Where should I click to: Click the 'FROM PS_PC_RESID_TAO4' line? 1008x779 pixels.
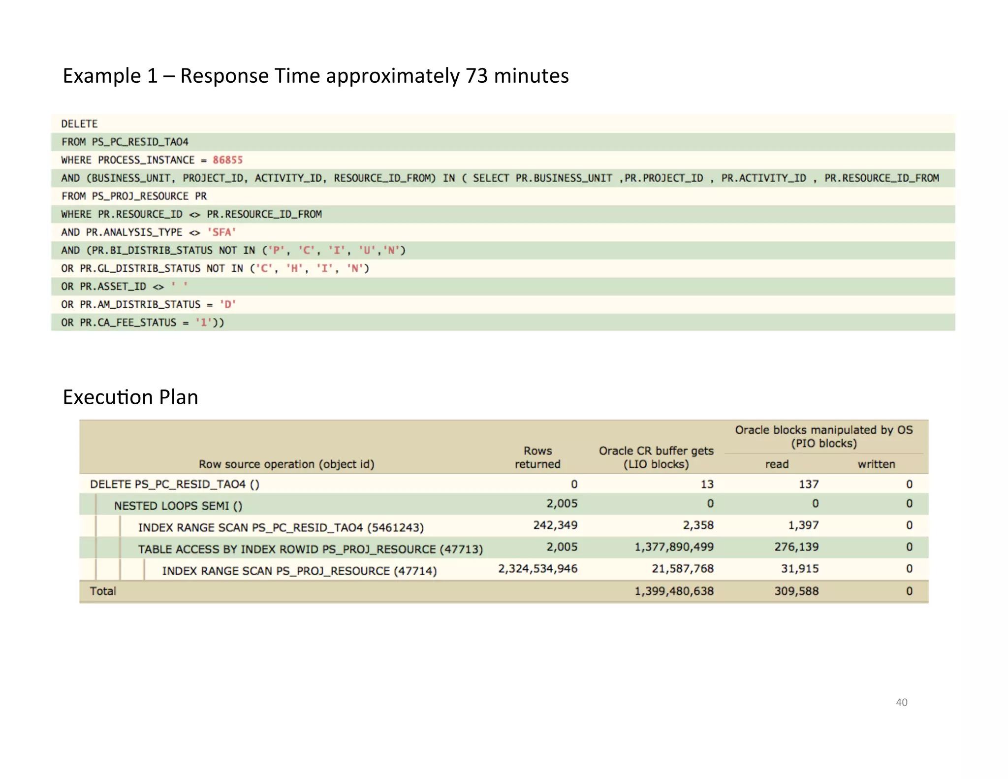coord(503,142)
